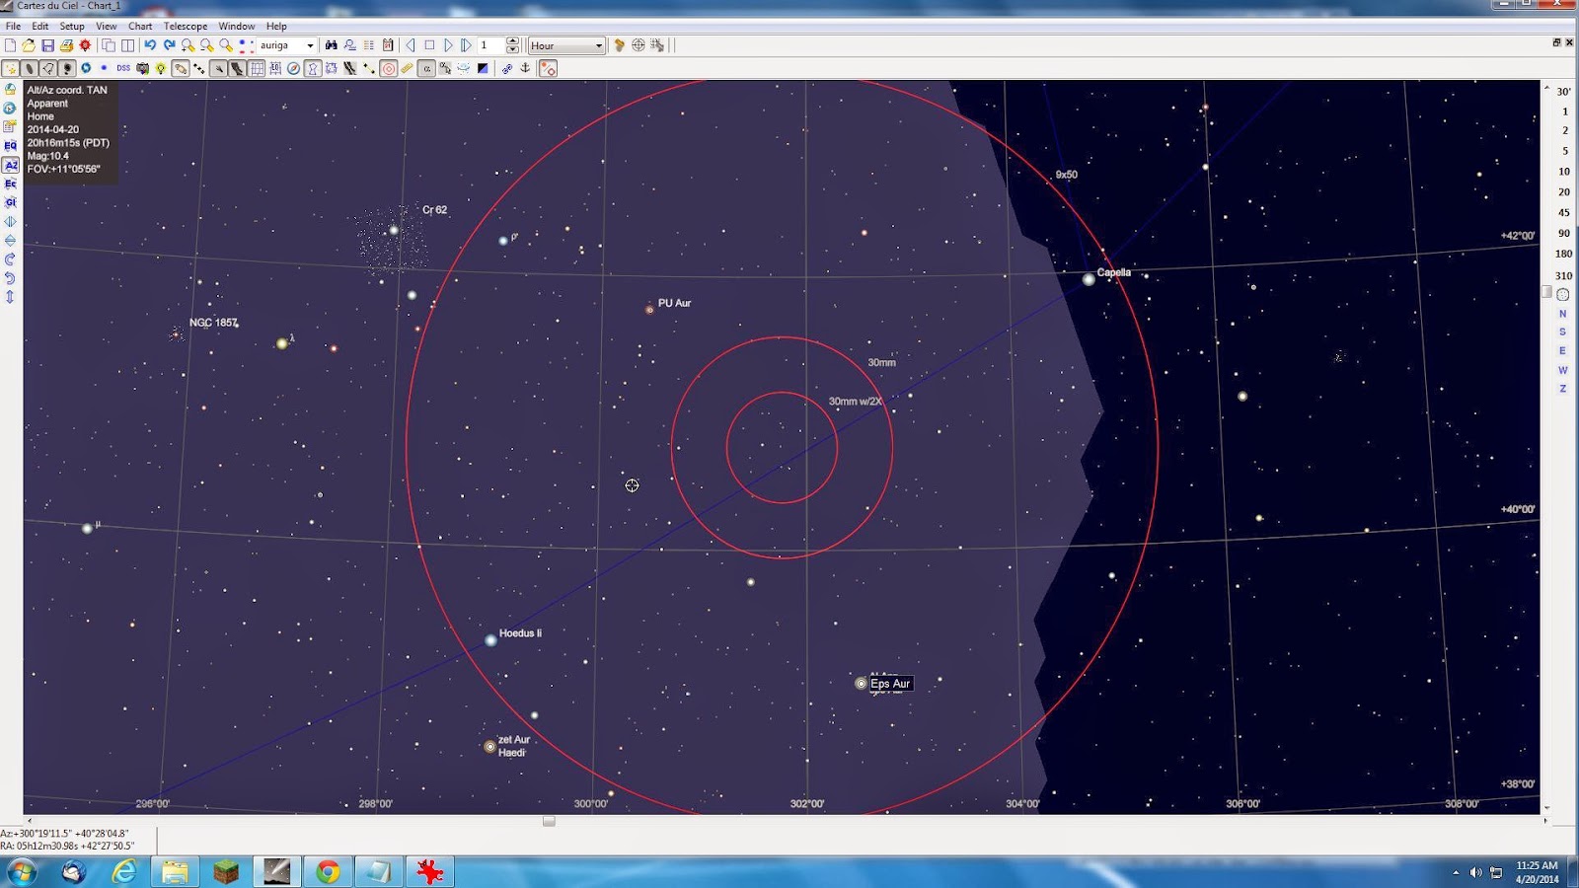This screenshot has height=888, width=1579.
Task: Click the calendar date/time icon
Action: [x=388, y=45]
